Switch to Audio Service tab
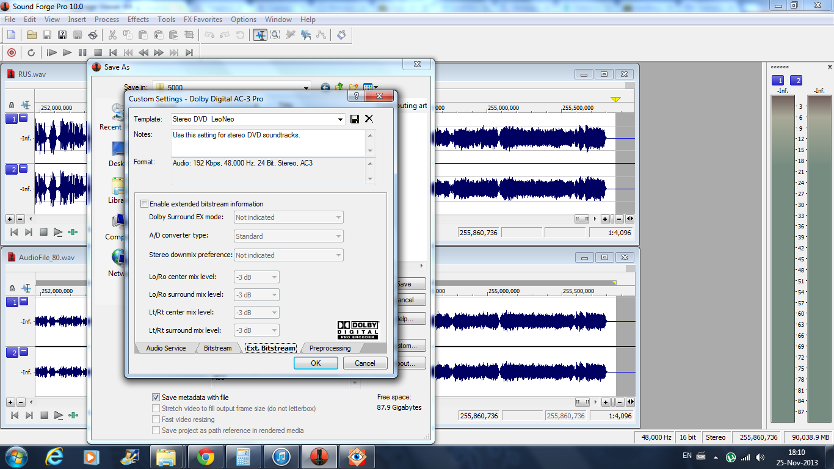The height and width of the screenshot is (469, 834). coord(165,348)
